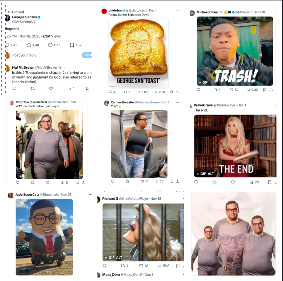The image size is (283, 281).
Task: Bookmark Rob/Ohio's botox post
Action: click(78, 183)
